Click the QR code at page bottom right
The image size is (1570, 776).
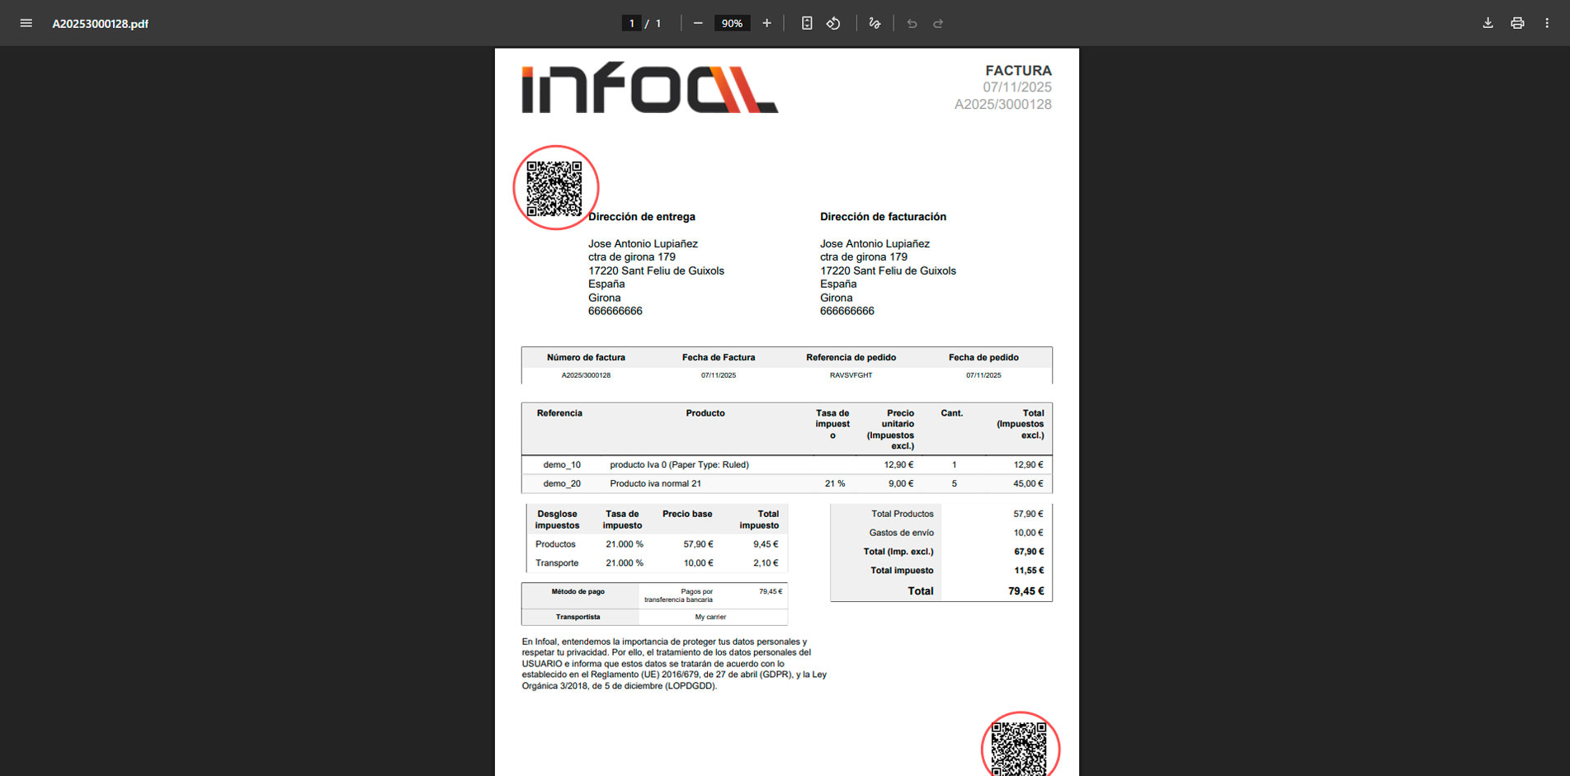click(1019, 748)
